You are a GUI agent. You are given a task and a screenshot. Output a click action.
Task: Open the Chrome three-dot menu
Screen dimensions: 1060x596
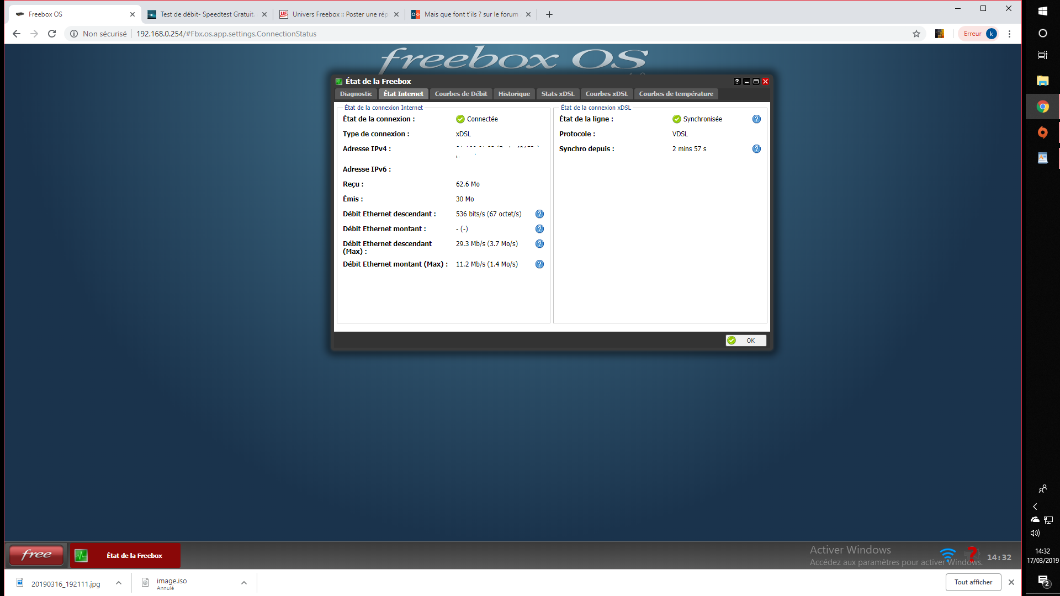click(1009, 34)
